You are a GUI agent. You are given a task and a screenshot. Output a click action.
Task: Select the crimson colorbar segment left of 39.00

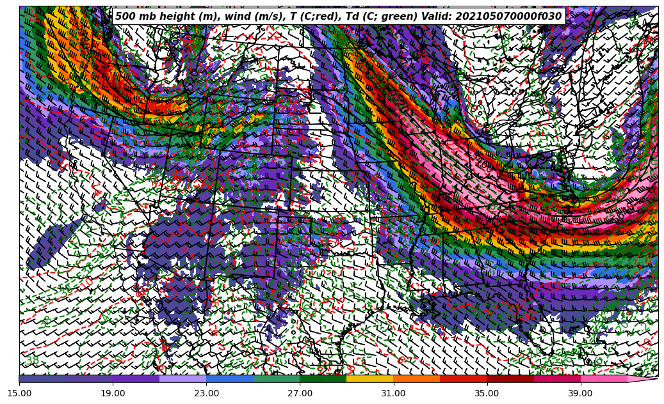pyautogui.click(x=557, y=378)
